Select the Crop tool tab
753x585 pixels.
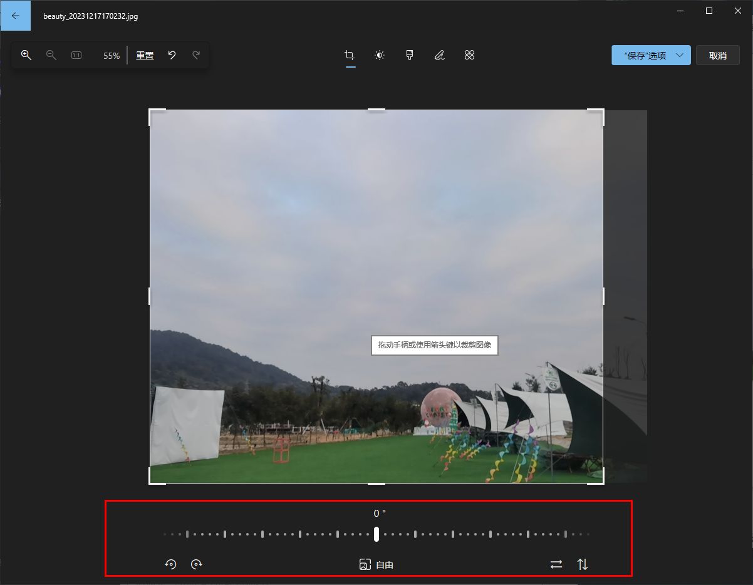(350, 55)
